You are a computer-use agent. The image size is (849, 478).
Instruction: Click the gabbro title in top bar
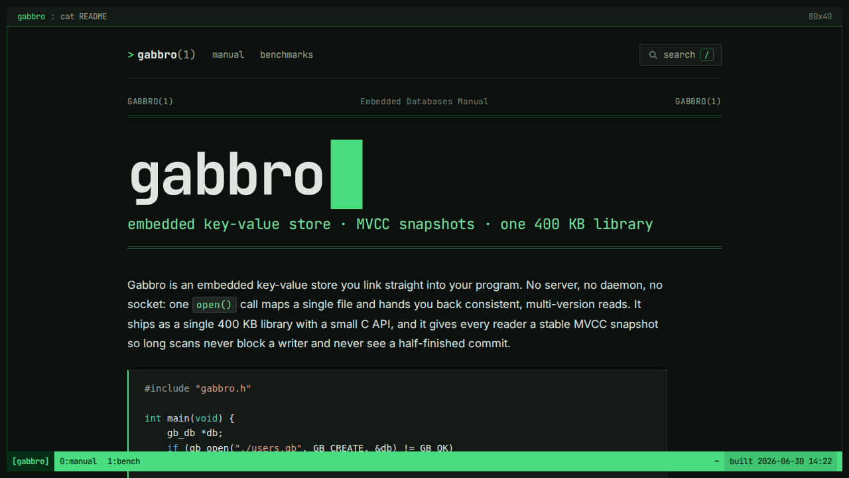(x=31, y=17)
